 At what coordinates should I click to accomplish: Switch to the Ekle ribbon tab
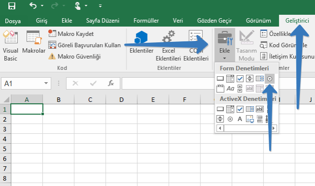[x=67, y=21]
